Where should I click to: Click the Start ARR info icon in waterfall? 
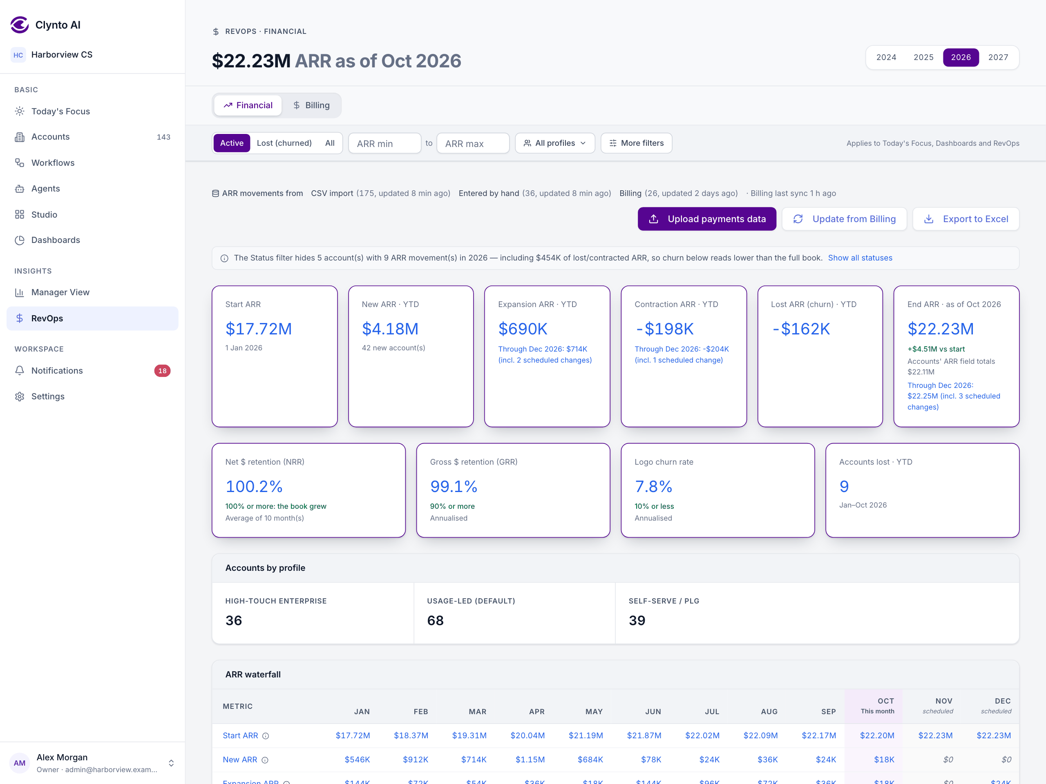[266, 736]
